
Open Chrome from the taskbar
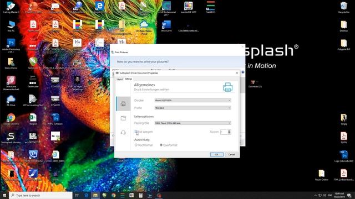tap(113, 195)
